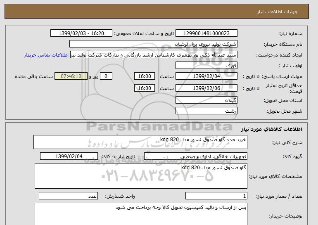Click the item specification box گاو صندوق نسوز مدل

coord(141,176)
